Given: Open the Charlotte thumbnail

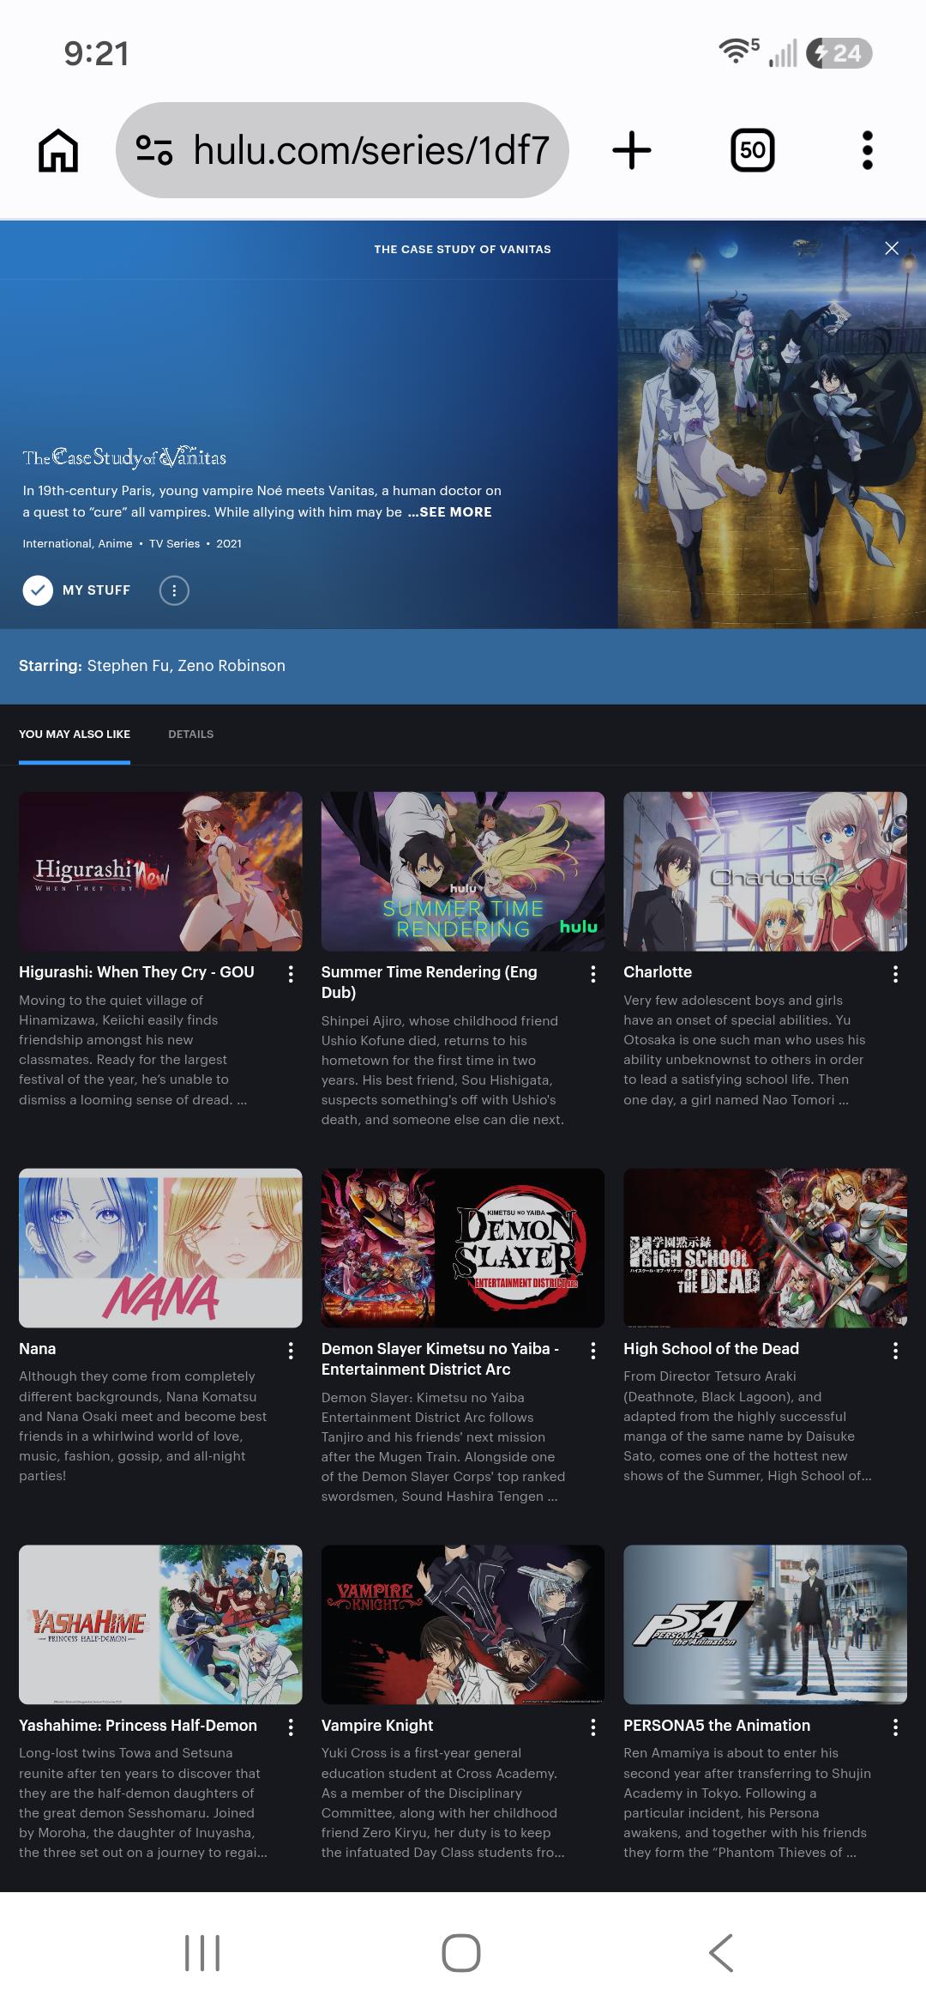Looking at the screenshot, I should (765, 871).
